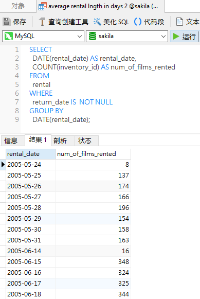Select the Result 1 (结果 1) tab
The height and width of the screenshot is (299, 200).
38,140
